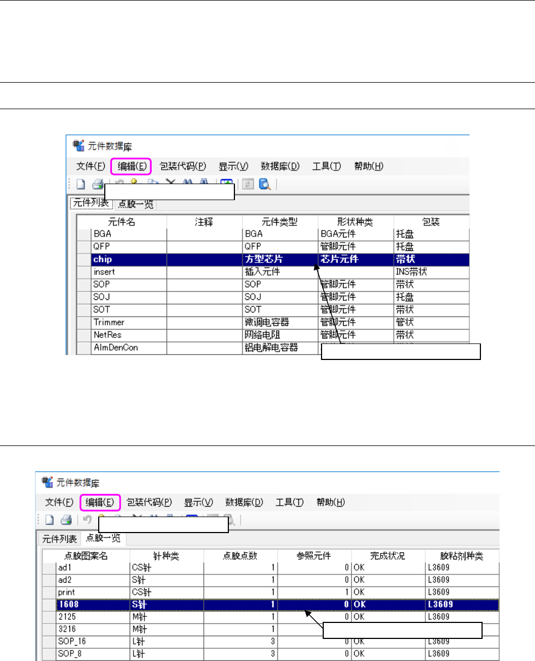This screenshot has width=535, height=661.
Task: Click the 元件数据库 app icon in component list window title
Action: tap(78, 146)
